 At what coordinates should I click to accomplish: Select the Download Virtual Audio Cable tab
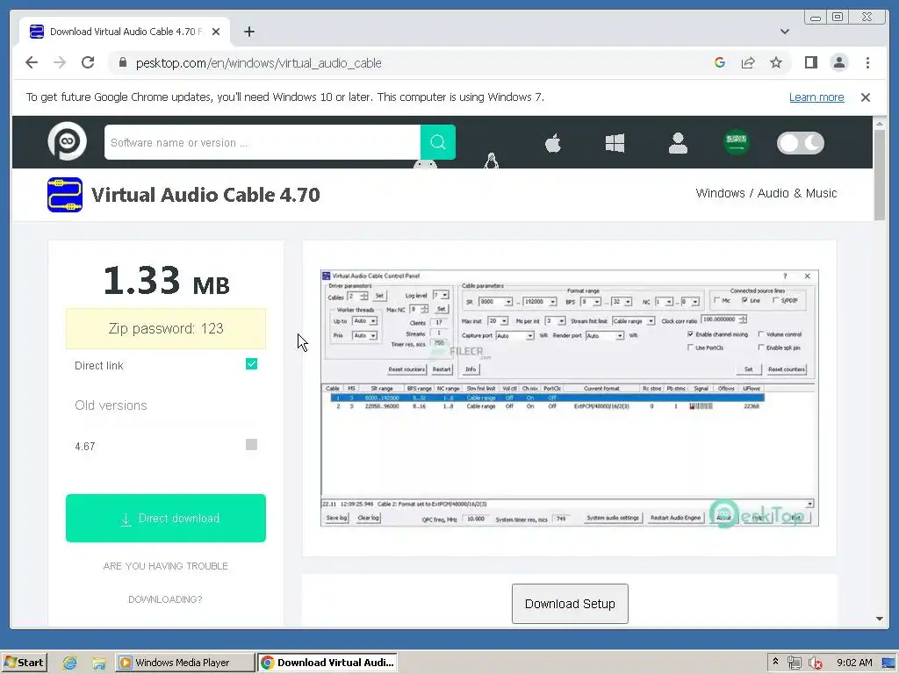(125, 32)
